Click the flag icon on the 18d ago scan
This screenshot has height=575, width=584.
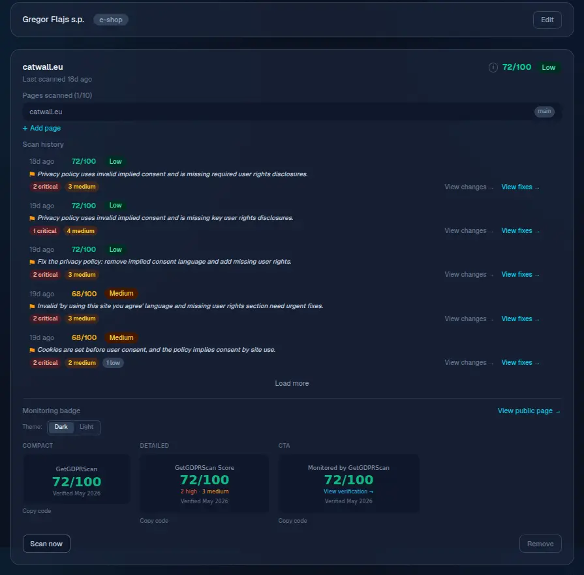coord(32,174)
